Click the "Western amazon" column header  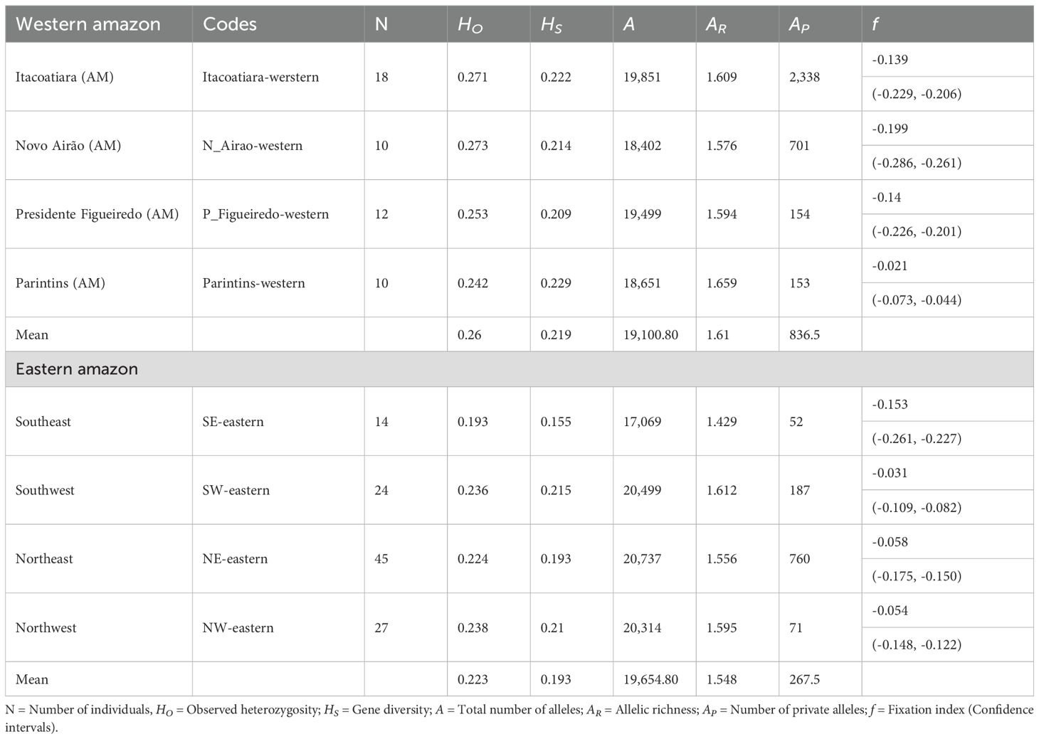coord(88,24)
